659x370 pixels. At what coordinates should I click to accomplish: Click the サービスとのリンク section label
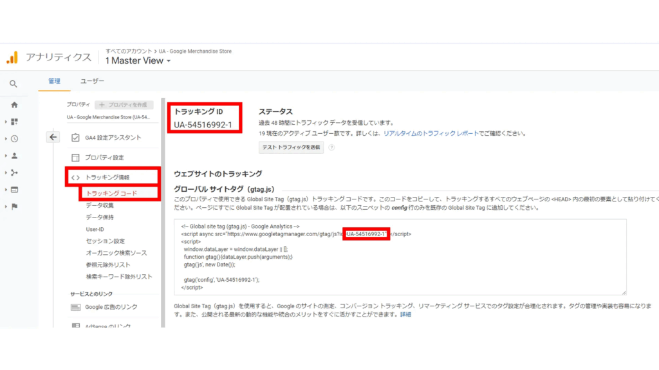point(91,294)
